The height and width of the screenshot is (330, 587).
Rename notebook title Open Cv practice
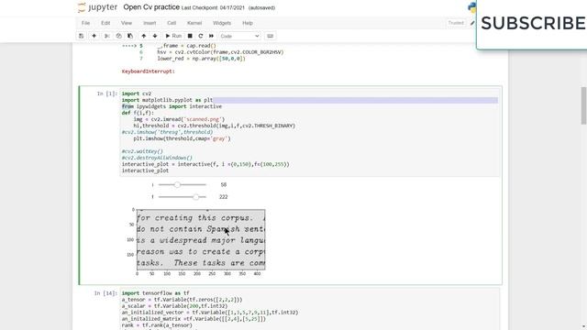point(151,7)
